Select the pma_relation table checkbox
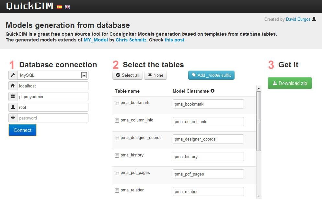The image size is (322, 205). click(117, 190)
